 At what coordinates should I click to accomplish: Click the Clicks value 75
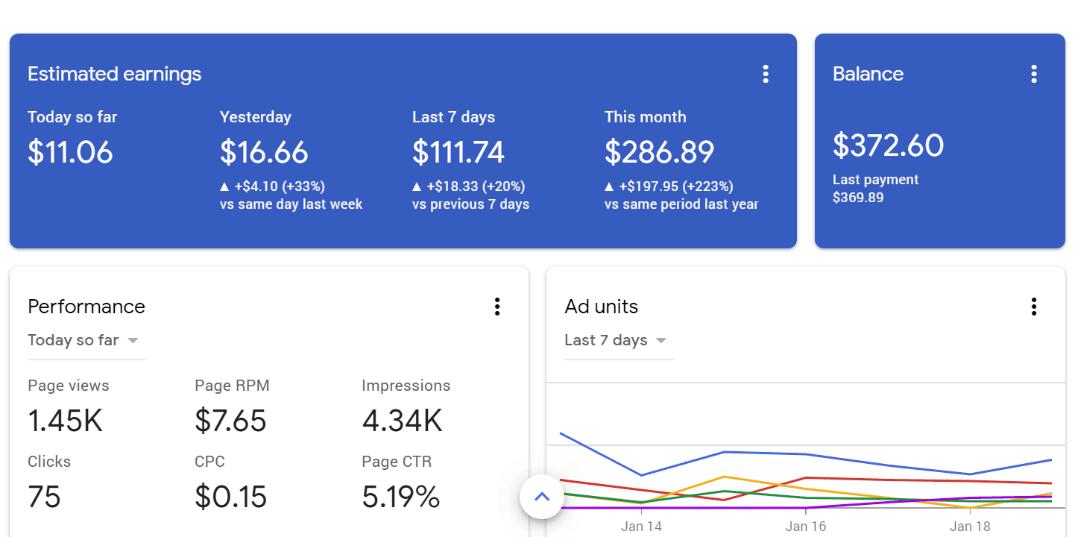click(45, 496)
